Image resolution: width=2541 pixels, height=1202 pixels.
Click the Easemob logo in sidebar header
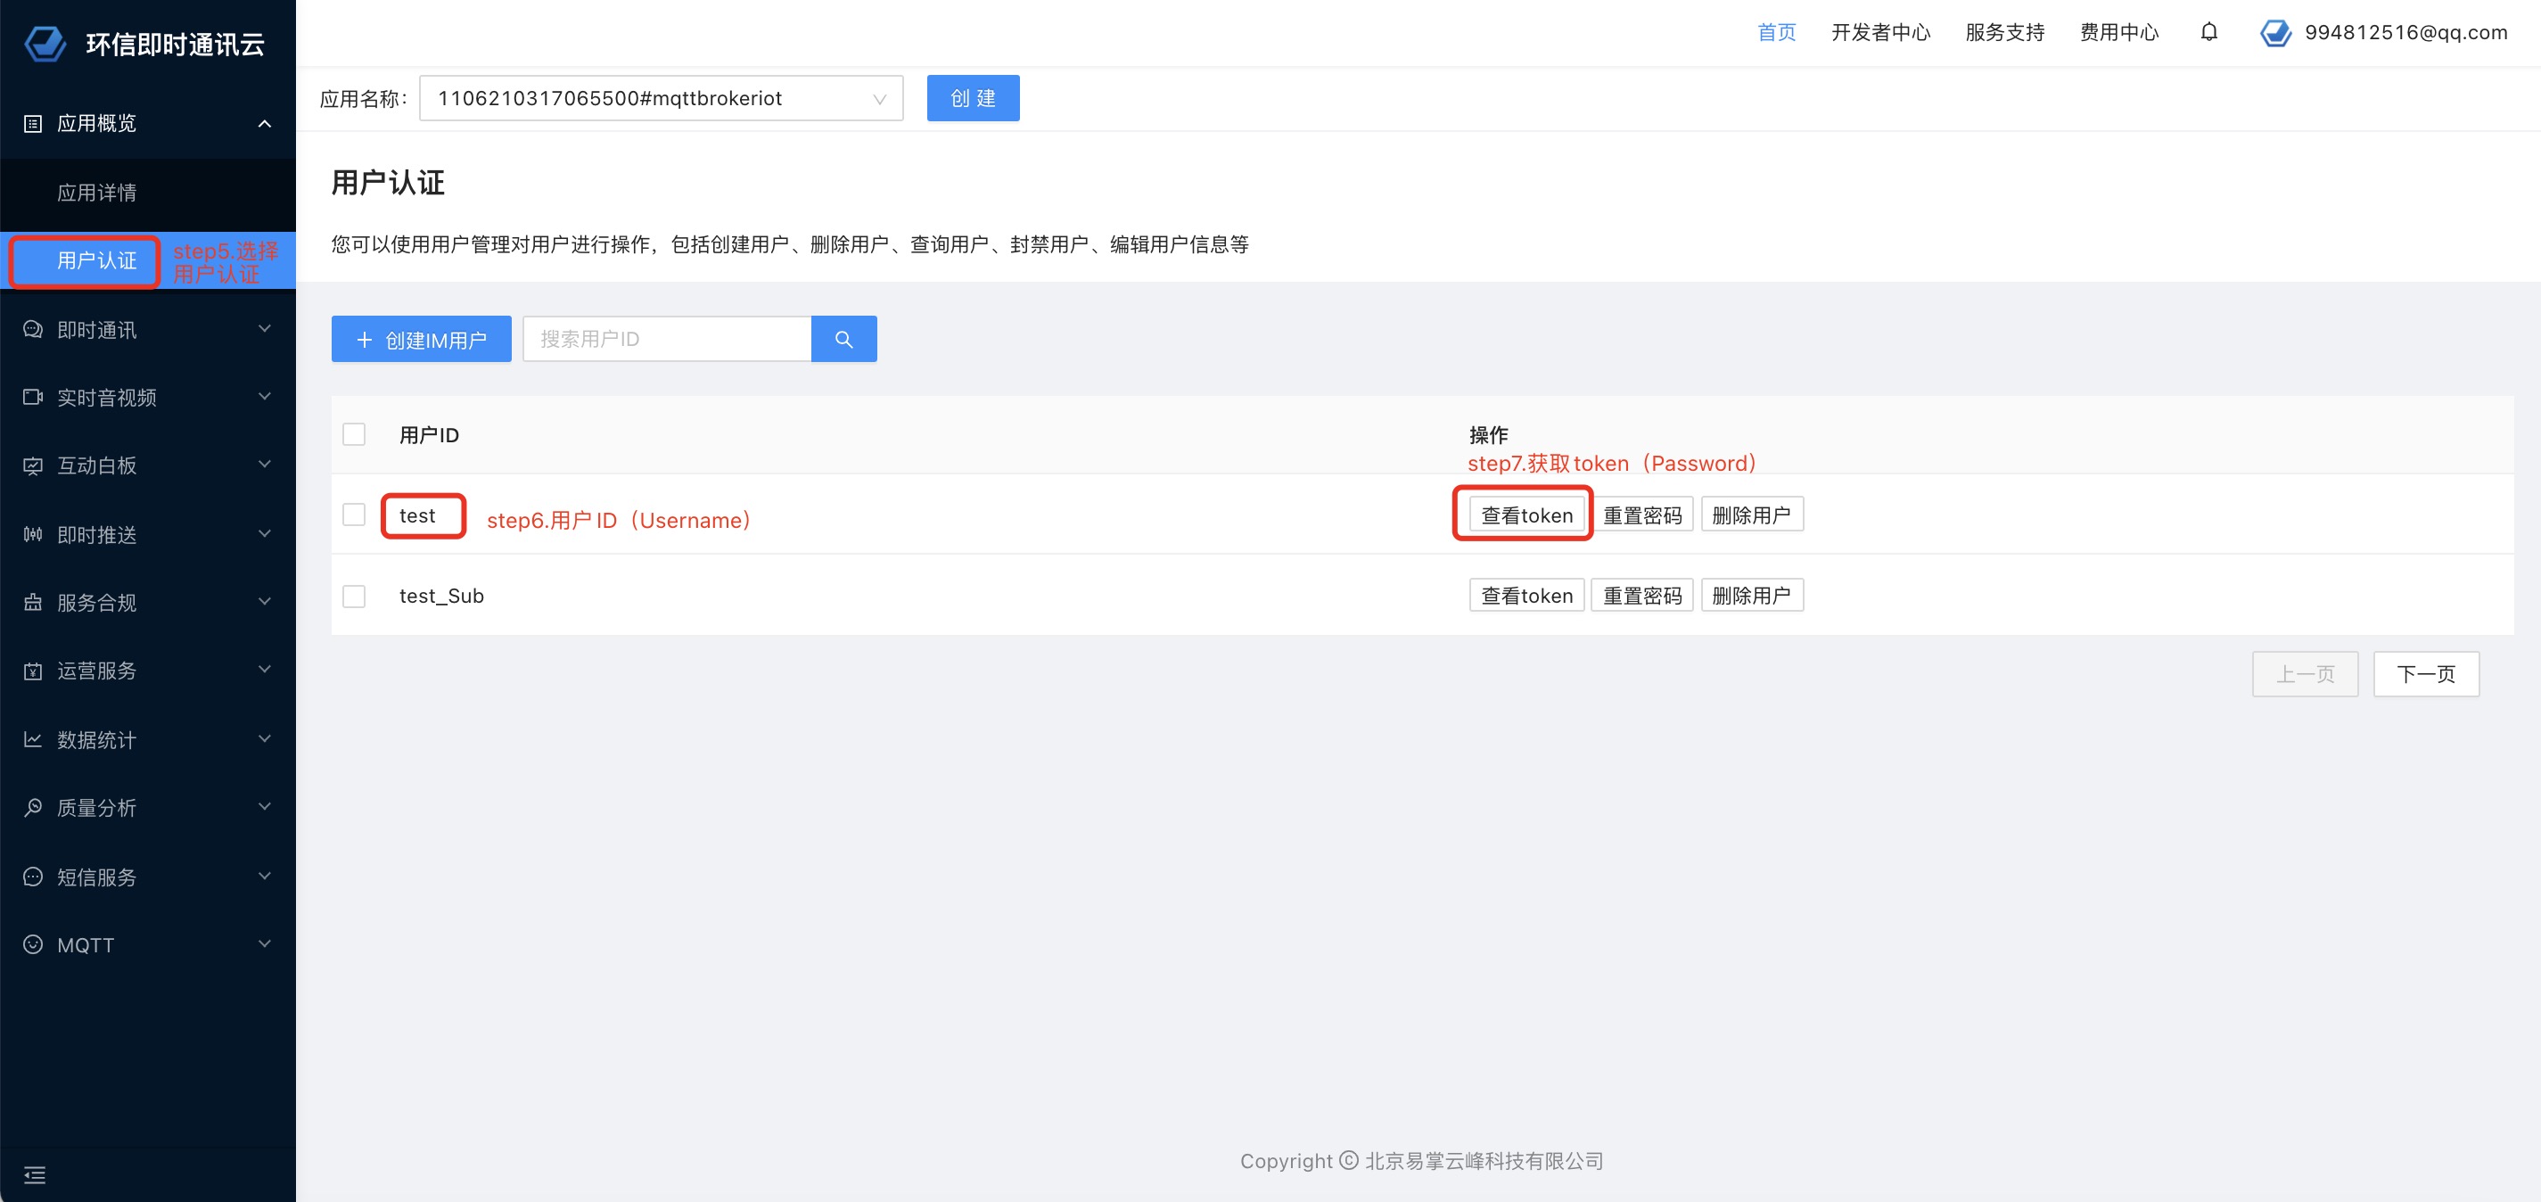[45, 44]
